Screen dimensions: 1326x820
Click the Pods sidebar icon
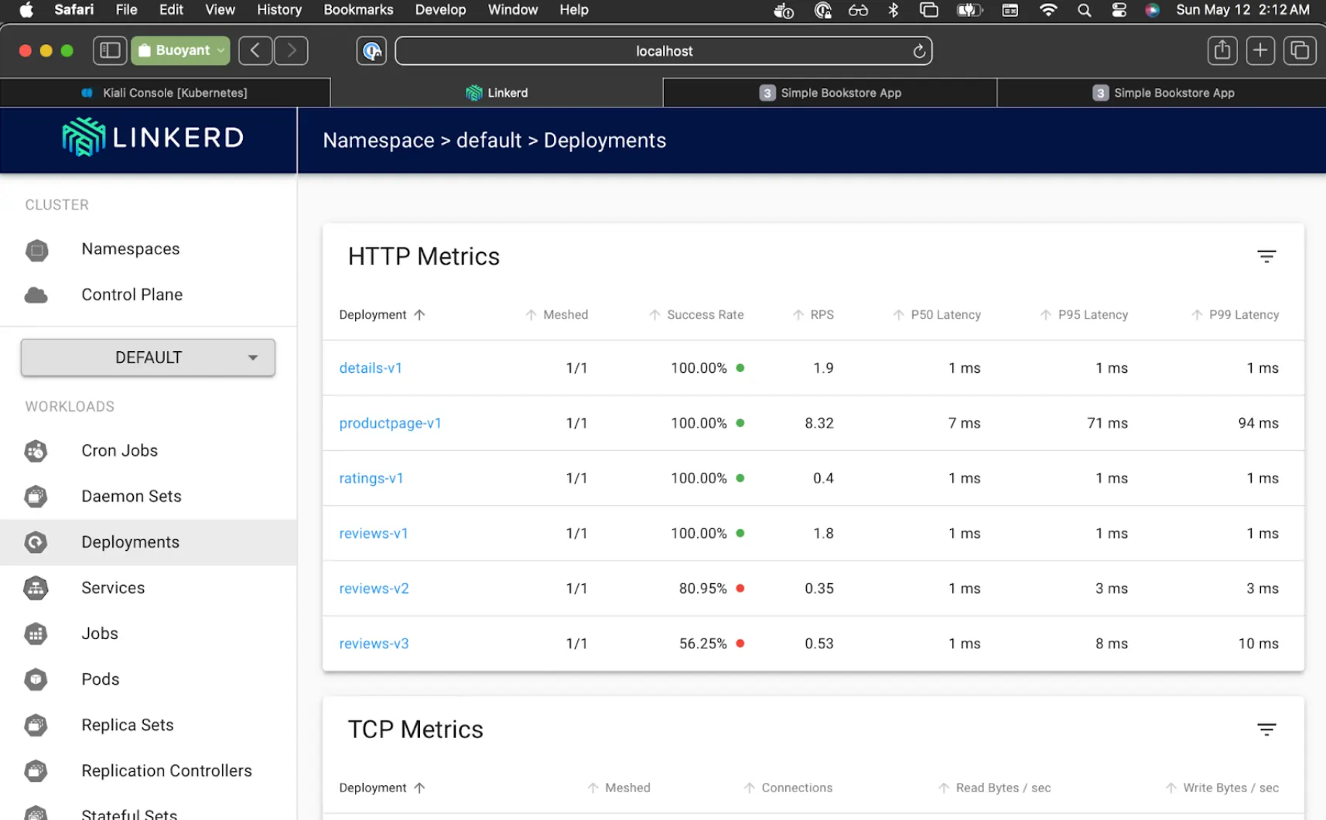click(x=36, y=679)
